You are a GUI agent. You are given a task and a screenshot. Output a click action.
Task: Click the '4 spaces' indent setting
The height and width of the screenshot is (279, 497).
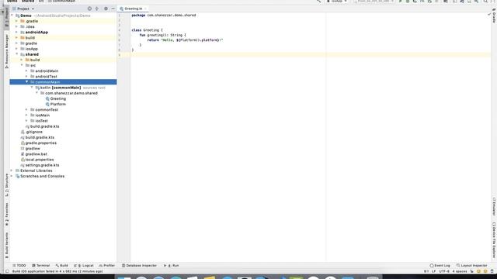click(460, 271)
